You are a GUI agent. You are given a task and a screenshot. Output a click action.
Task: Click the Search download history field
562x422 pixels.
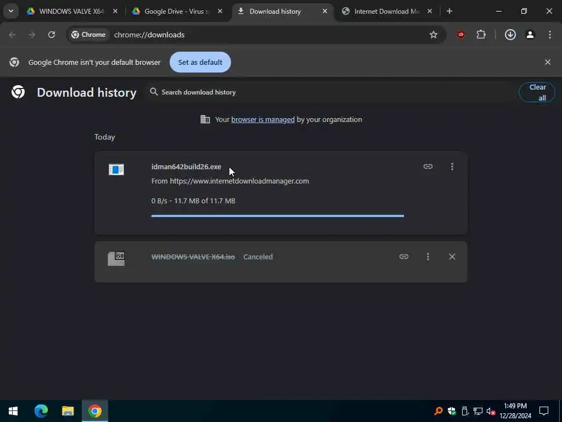click(x=330, y=92)
